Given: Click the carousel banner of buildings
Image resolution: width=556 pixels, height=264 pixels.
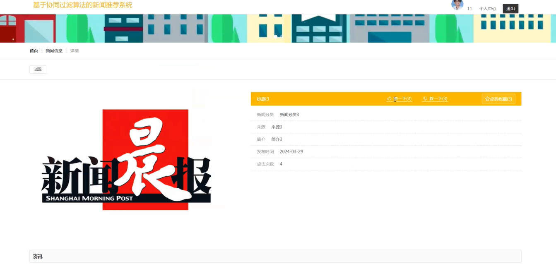Looking at the screenshot, I should (278, 28).
